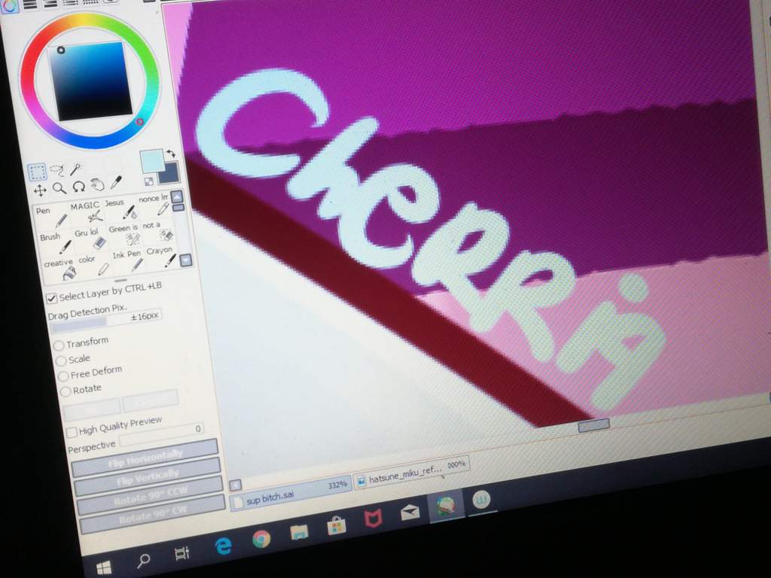Click the tool tray scroll-down arrow
Image resolution: width=771 pixels, height=578 pixels.
click(x=185, y=260)
